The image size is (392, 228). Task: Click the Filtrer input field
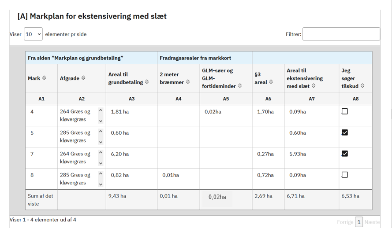coord(341,34)
